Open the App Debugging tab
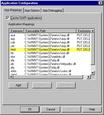This screenshot has width=104, height=115. (52, 11)
